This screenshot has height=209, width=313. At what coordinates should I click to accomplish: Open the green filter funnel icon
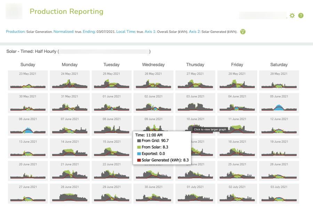(x=243, y=32)
